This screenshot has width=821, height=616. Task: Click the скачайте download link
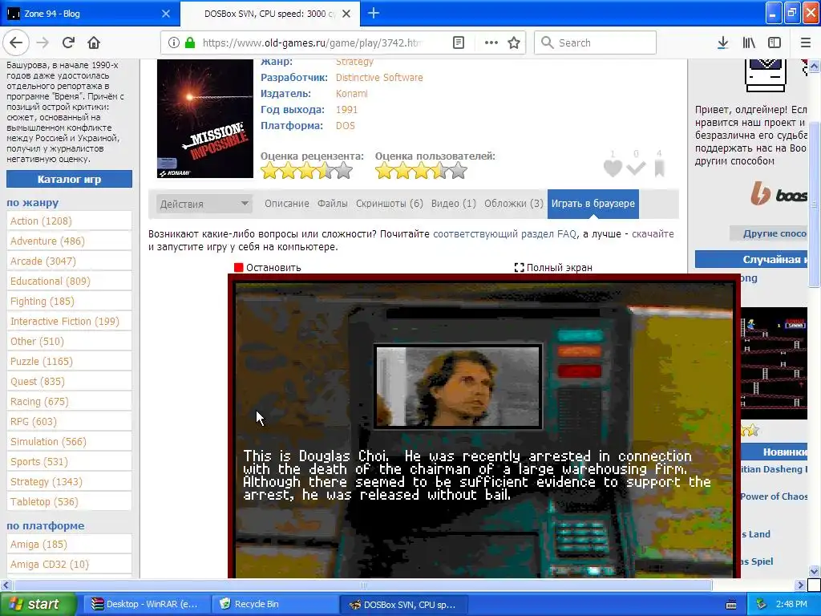pyautogui.click(x=653, y=234)
